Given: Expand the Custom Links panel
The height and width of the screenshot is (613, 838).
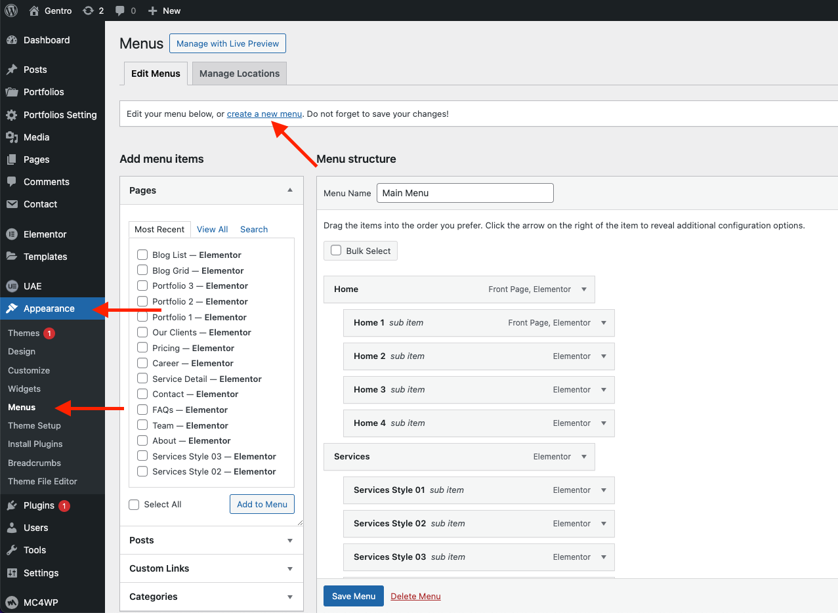Looking at the screenshot, I should pyautogui.click(x=289, y=568).
